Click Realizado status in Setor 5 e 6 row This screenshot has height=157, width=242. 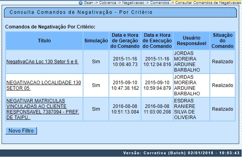tap(223, 62)
